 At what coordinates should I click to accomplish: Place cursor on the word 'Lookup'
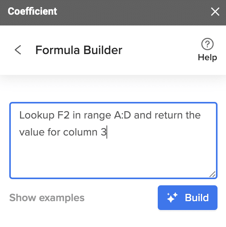click(x=37, y=115)
